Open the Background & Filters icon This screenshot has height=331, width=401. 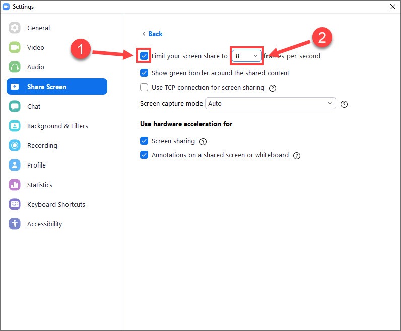point(15,126)
